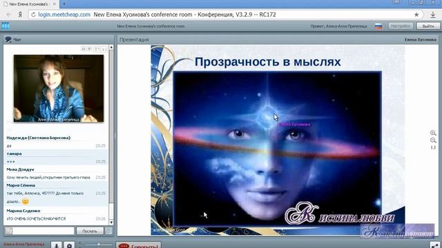Viewport: 442px width, 248px height.
Task: Send message with Послать button
Action: (90, 231)
